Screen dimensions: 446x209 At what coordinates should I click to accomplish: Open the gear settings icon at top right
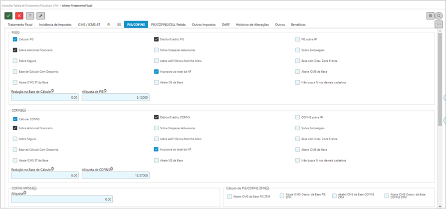pos(430,16)
